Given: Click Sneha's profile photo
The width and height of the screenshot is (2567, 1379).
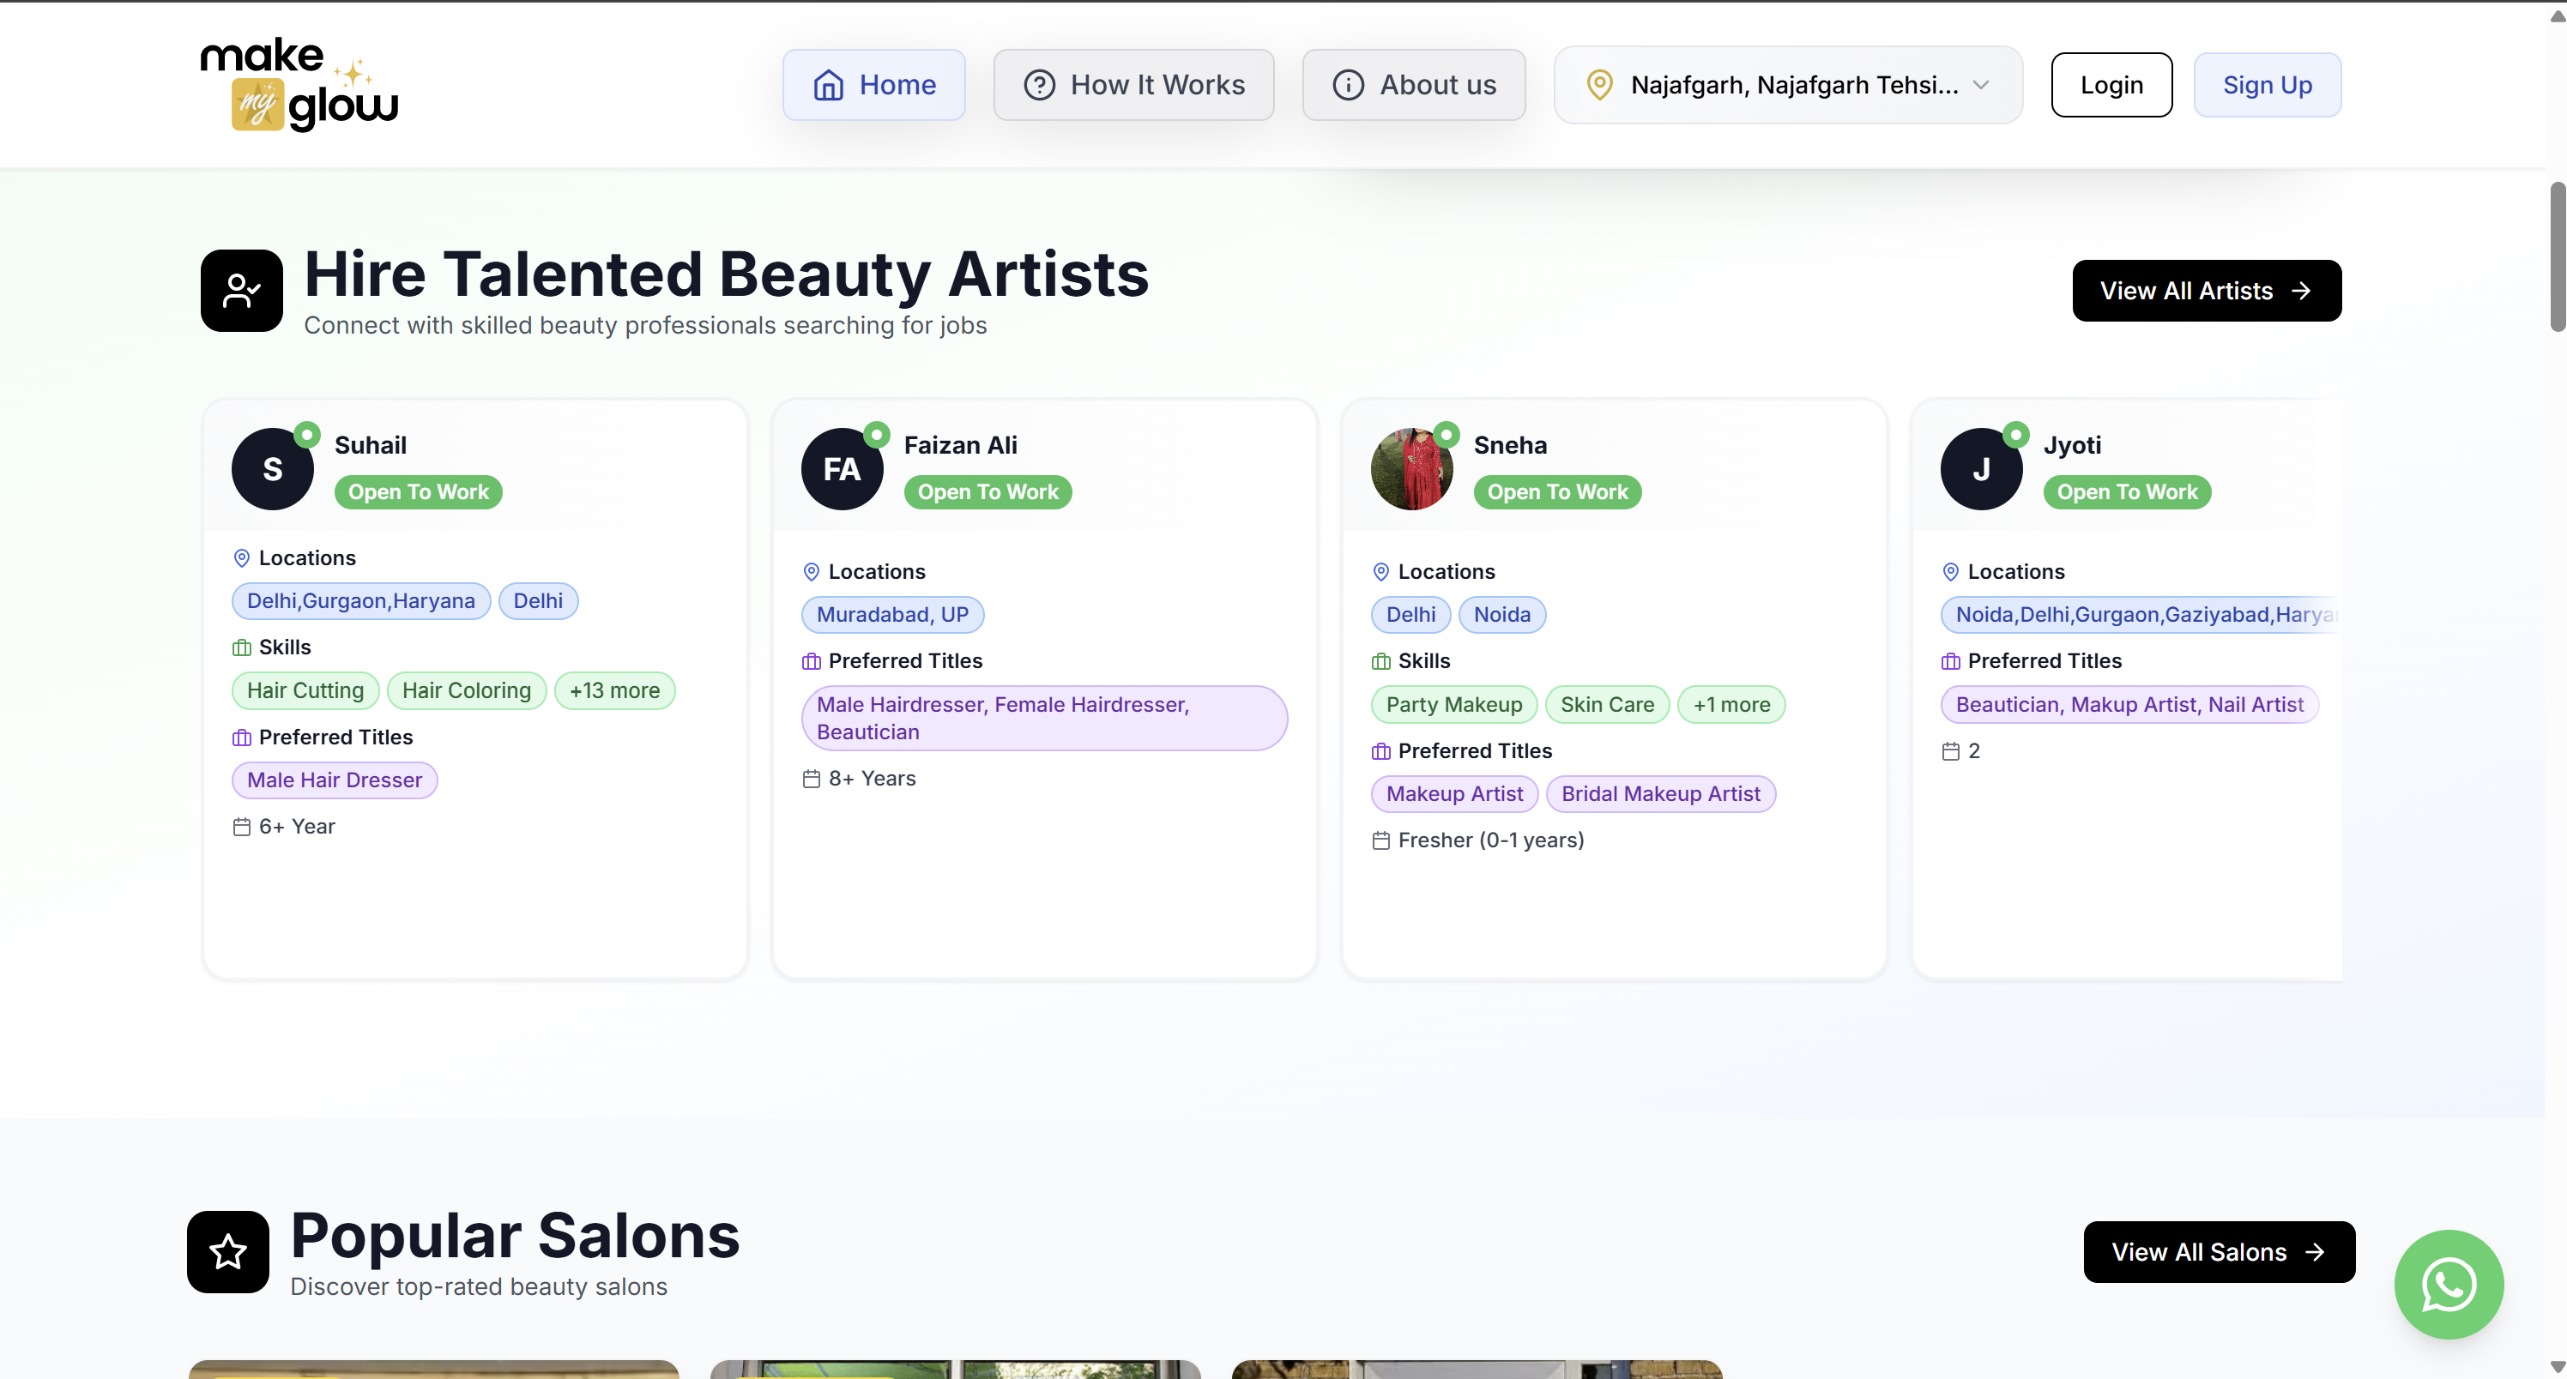Looking at the screenshot, I should coord(1412,468).
